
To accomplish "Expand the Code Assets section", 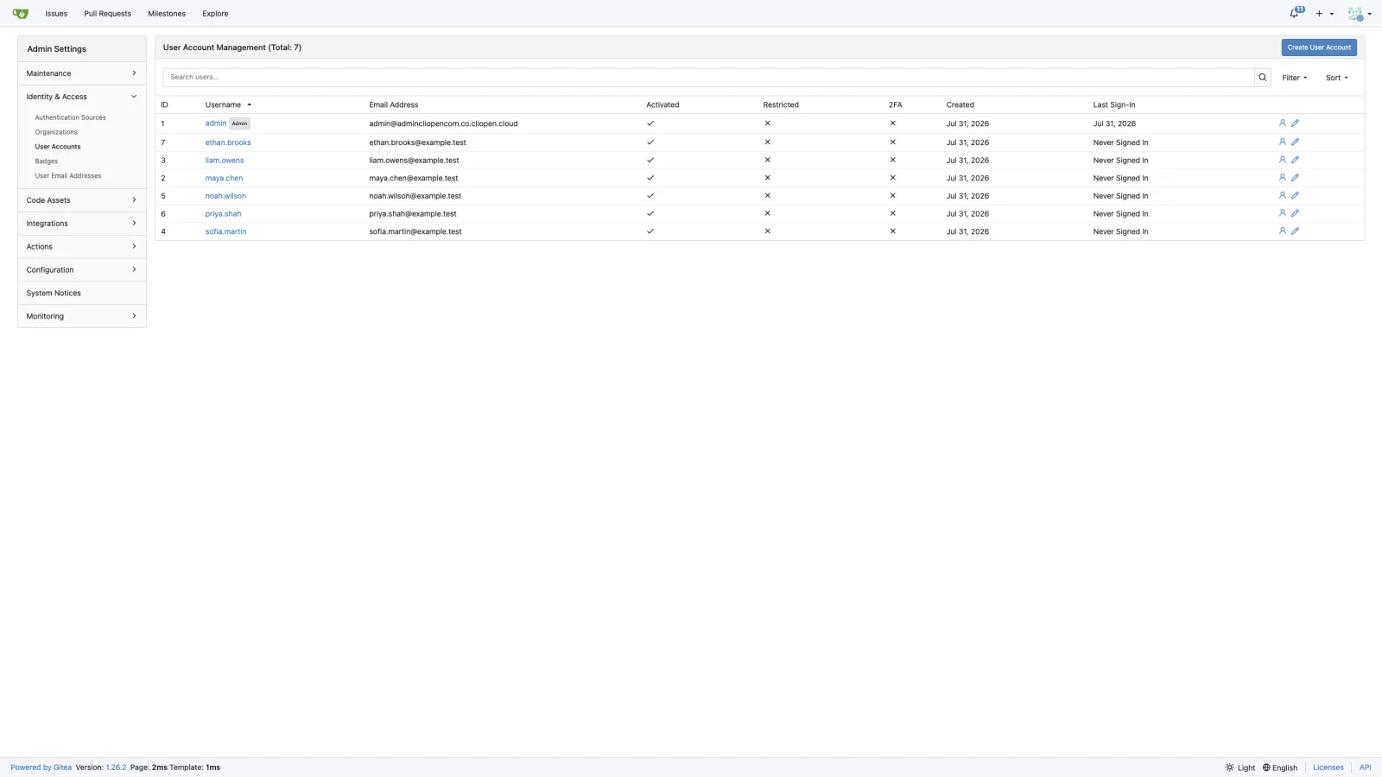I will [x=82, y=200].
